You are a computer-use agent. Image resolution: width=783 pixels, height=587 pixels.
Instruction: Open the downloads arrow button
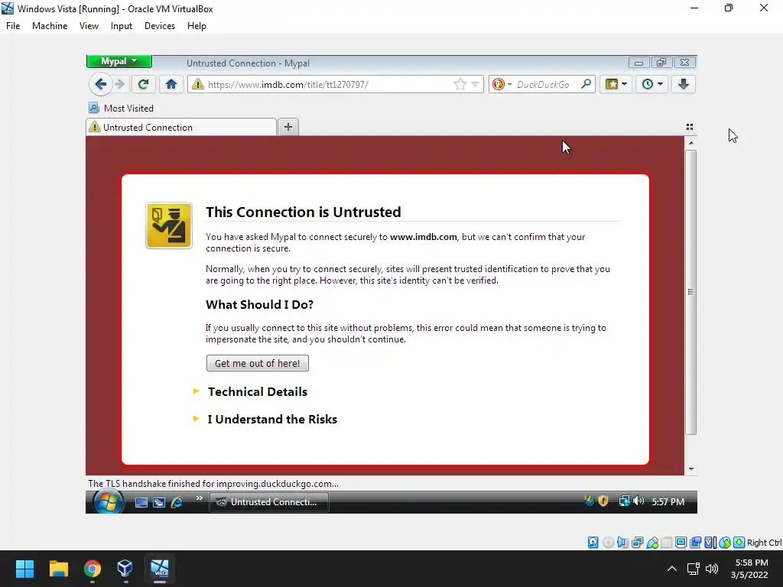pos(684,84)
